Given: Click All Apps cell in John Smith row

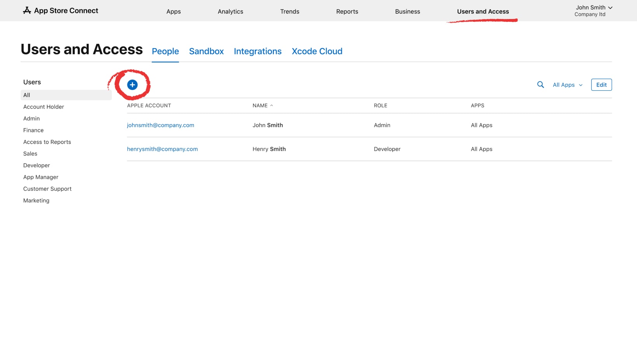Looking at the screenshot, I should point(482,125).
